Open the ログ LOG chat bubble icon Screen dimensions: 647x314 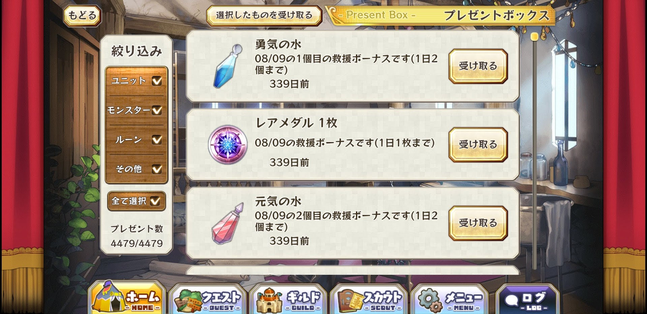click(x=528, y=299)
